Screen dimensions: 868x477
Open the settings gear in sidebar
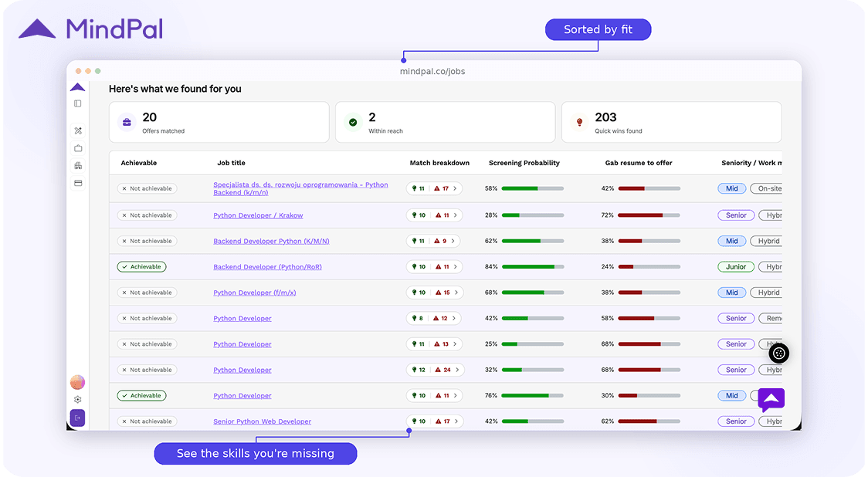pyautogui.click(x=77, y=400)
